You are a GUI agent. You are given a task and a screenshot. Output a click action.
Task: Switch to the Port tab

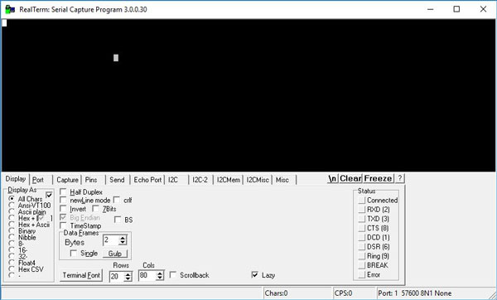tap(38, 180)
